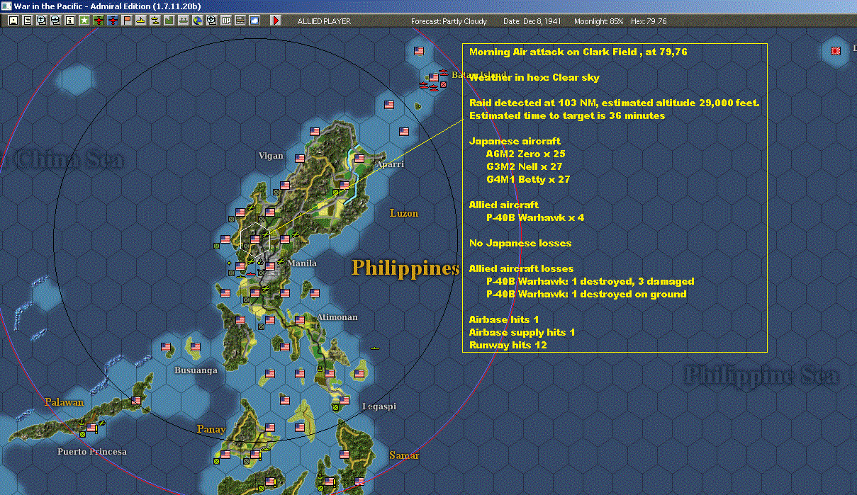Click 'Estimated time to target is 36 minutes'
857x495 pixels.
pyautogui.click(x=567, y=115)
